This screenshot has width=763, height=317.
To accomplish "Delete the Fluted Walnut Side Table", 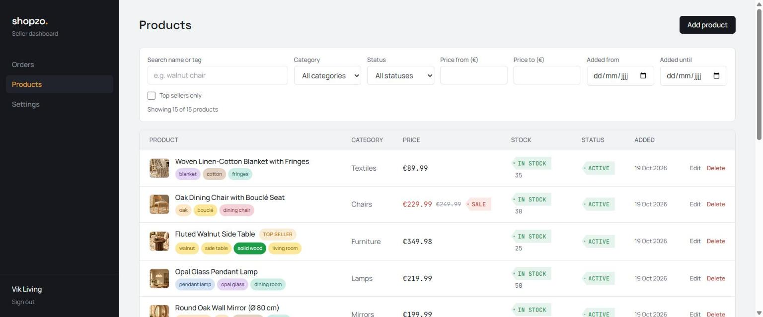I will [716, 241].
